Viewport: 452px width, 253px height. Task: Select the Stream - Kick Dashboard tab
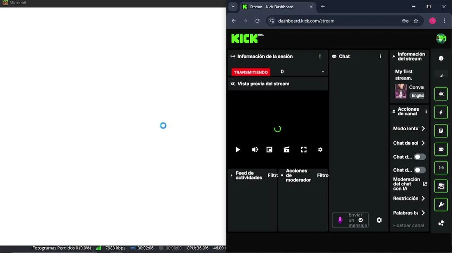[278, 7]
